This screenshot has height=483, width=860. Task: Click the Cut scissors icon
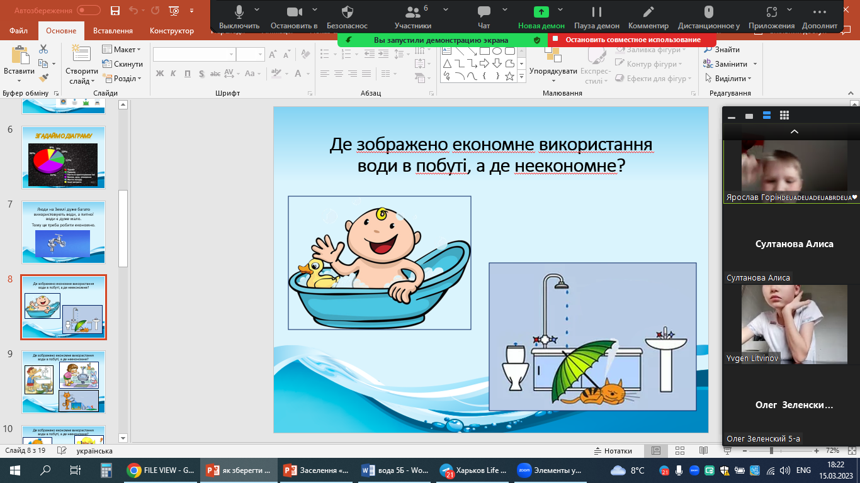coord(43,49)
